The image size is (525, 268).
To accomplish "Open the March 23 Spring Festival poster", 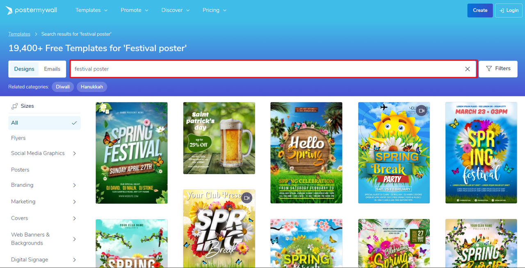I will point(481,153).
